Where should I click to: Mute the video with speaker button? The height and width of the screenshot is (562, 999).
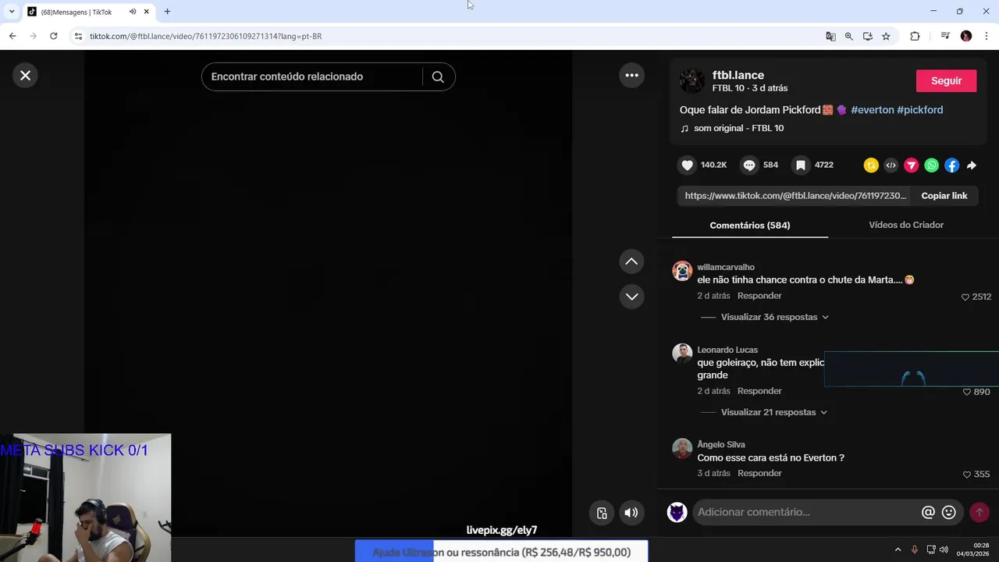coord(631,513)
